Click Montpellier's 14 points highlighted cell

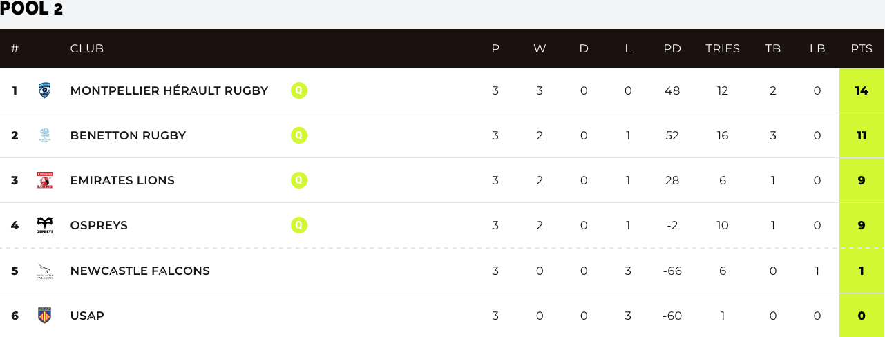[x=862, y=90]
